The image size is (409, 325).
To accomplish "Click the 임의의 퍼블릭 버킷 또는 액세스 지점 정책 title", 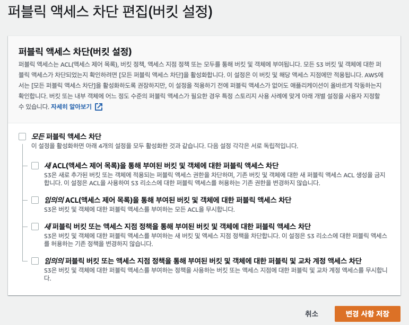I will (202, 261).
